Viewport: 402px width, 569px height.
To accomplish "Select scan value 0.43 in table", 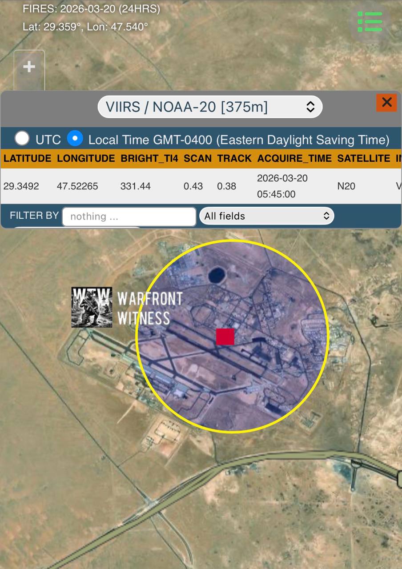I will [x=193, y=186].
